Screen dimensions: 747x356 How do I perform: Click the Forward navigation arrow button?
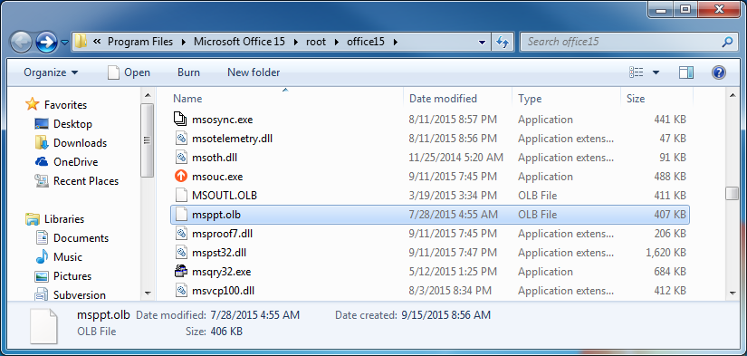pos(47,43)
